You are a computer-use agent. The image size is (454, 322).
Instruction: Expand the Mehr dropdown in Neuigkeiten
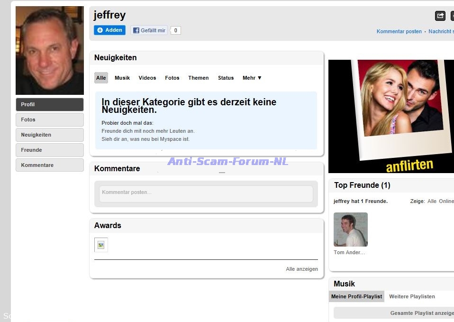252,78
